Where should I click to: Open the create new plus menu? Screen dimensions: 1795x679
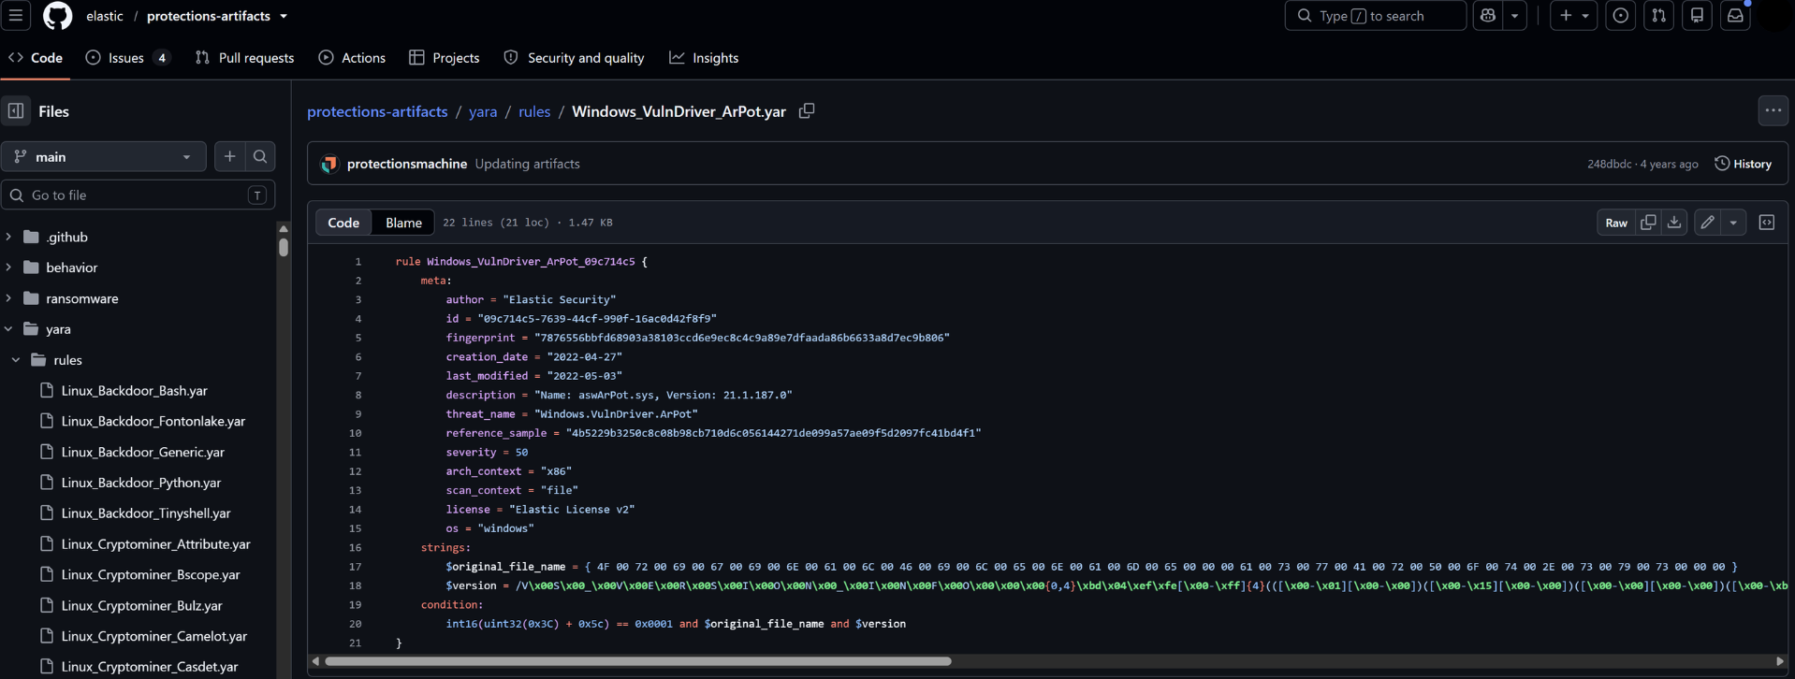click(x=1573, y=15)
